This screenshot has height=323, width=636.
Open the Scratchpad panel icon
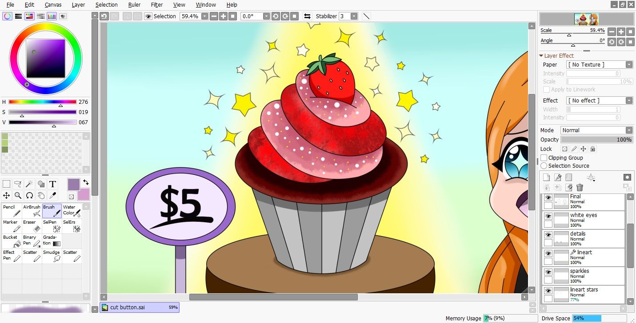click(x=63, y=16)
